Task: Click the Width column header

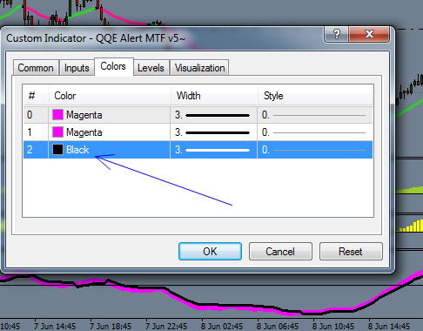Action: tap(214, 96)
